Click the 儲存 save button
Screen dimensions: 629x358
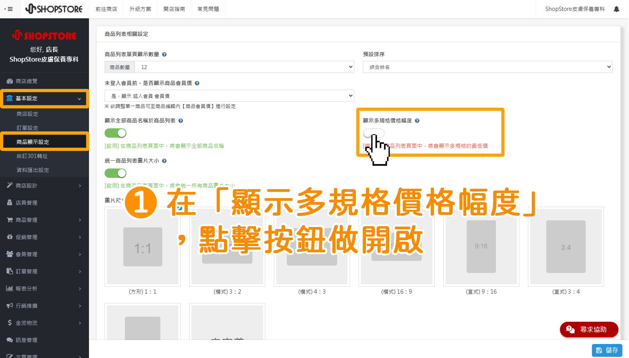click(x=607, y=350)
